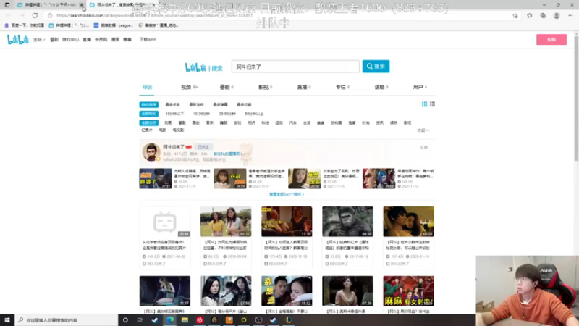Select the 影视 search tab

[x=265, y=87]
